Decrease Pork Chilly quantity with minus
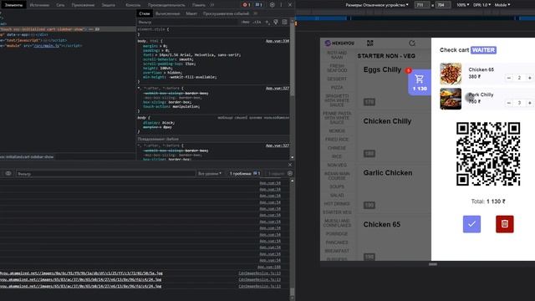 tap(509, 103)
